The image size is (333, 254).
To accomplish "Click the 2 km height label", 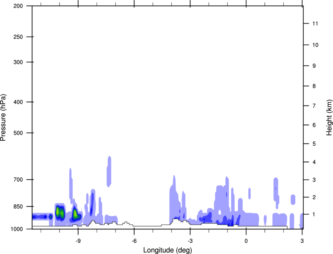I will [x=314, y=197].
